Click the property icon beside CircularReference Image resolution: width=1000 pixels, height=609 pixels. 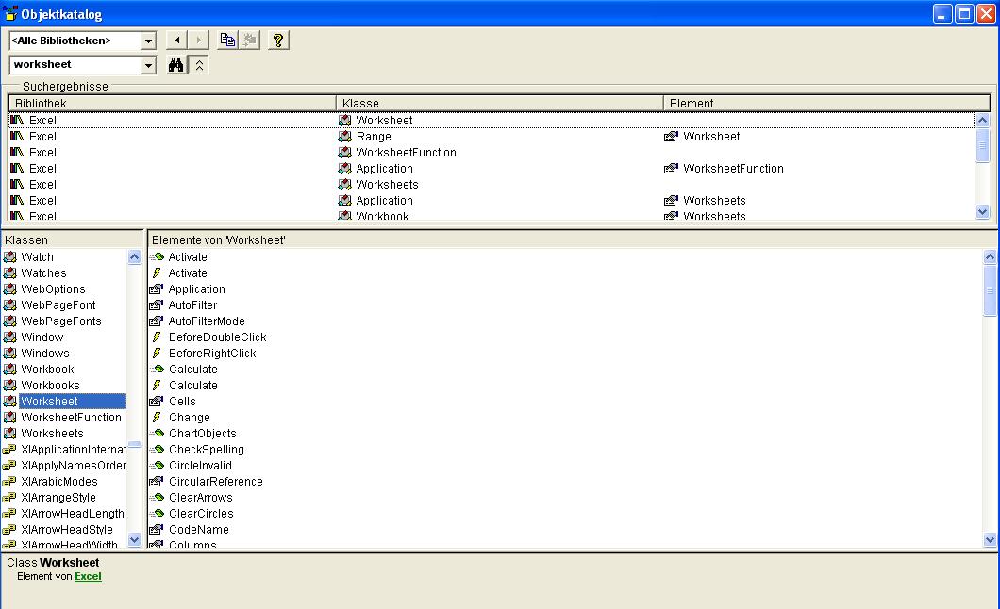[x=157, y=482]
